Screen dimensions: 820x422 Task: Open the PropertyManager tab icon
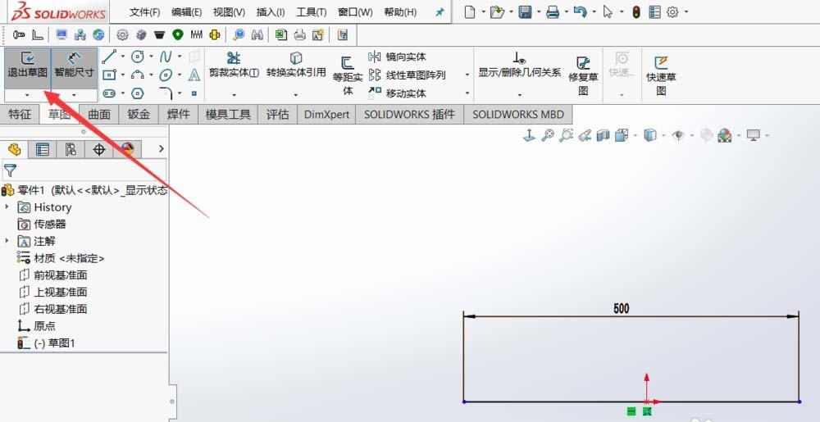(42, 149)
